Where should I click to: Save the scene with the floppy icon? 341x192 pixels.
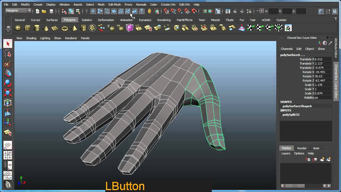coord(51,11)
